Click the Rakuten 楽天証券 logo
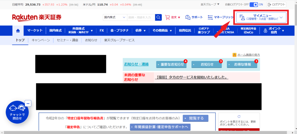This screenshot has height=134, width=297. (x=37, y=17)
